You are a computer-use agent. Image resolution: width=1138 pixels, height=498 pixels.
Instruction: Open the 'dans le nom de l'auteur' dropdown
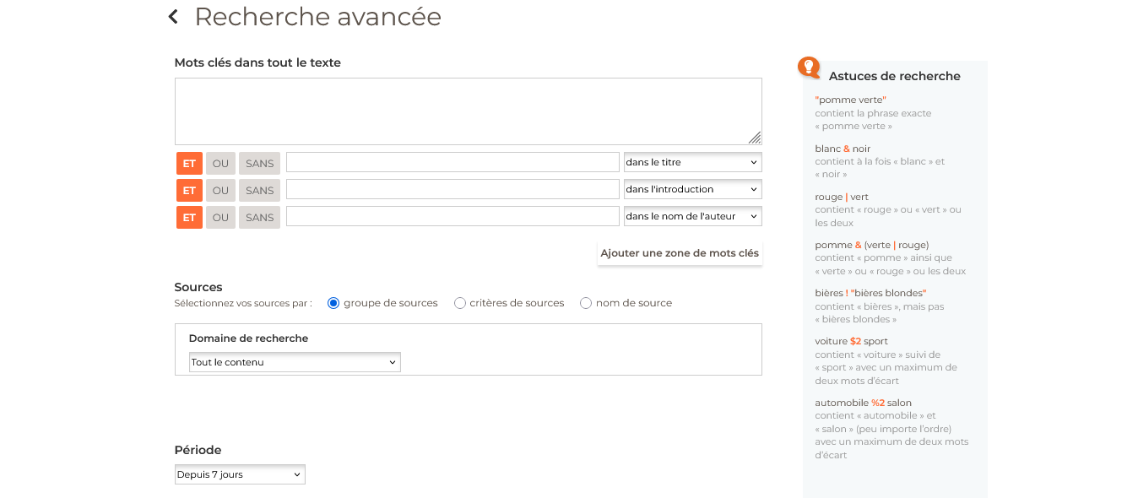[692, 216]
